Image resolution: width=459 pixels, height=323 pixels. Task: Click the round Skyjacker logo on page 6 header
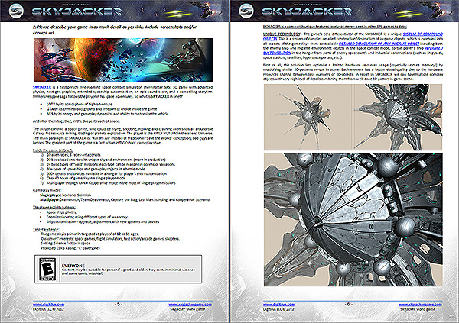pyautogui.click(x=246, y=11)
